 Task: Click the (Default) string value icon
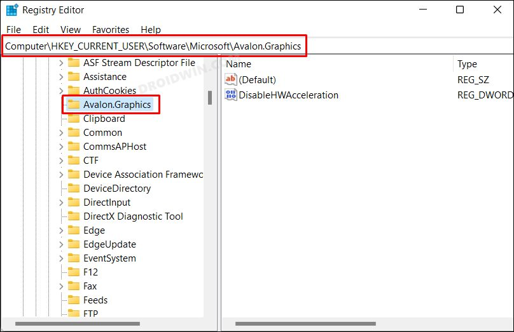(x=231, y=79)
